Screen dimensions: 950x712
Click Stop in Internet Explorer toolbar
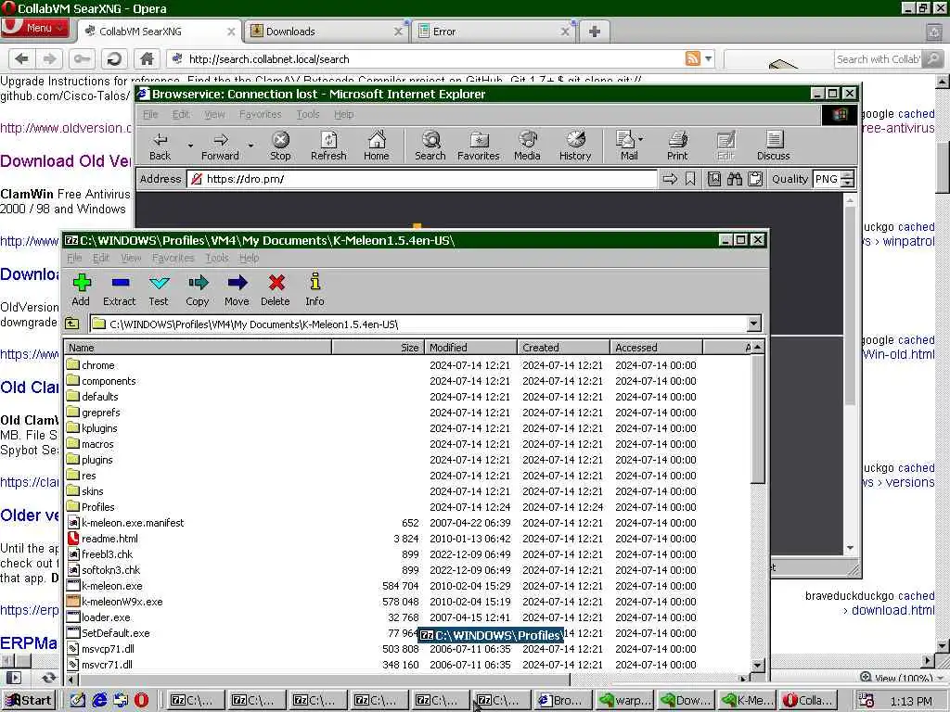tap(280, 146)
